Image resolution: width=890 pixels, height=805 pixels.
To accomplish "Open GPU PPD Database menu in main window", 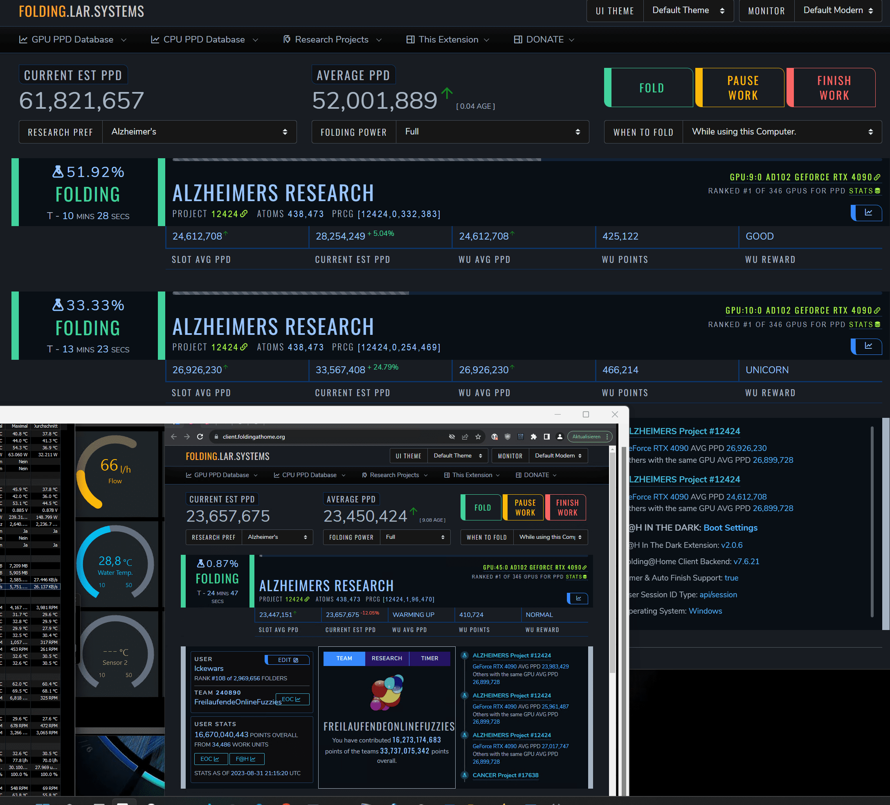I will pos(73,40).
